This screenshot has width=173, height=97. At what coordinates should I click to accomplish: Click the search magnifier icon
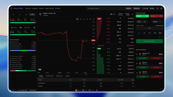tap(88, 8)
